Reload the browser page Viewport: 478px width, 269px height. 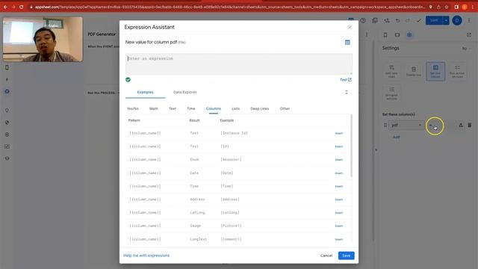[22, 7]
